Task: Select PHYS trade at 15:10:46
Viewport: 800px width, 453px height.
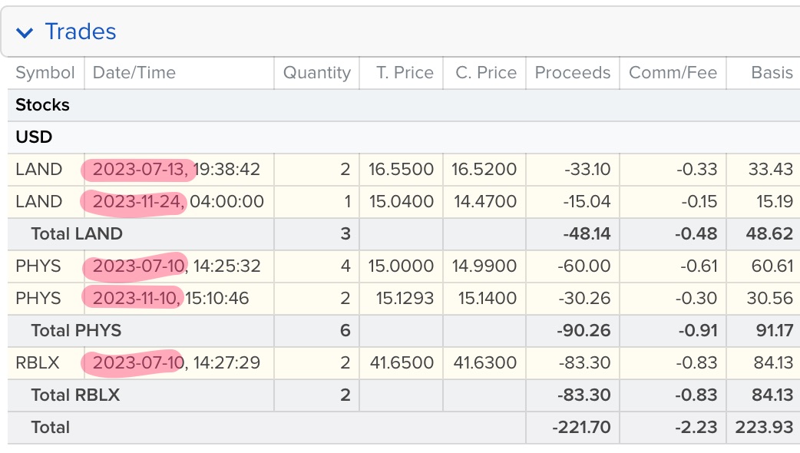Action: pos(404,298)
